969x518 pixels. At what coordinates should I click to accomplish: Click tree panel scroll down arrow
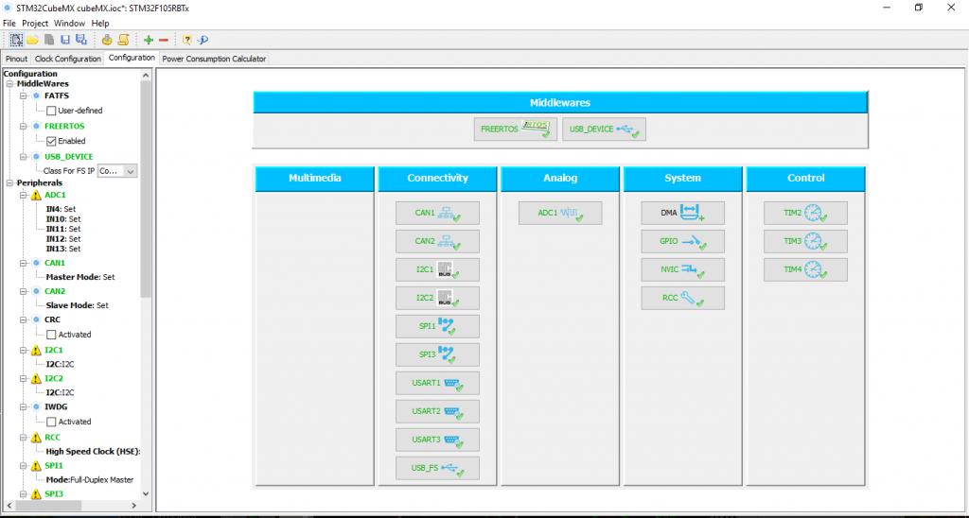coord(146,493)
